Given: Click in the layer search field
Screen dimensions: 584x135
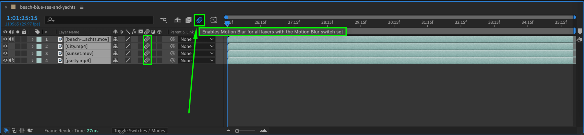Looking at the screenshot, I should tap(99, 20).
